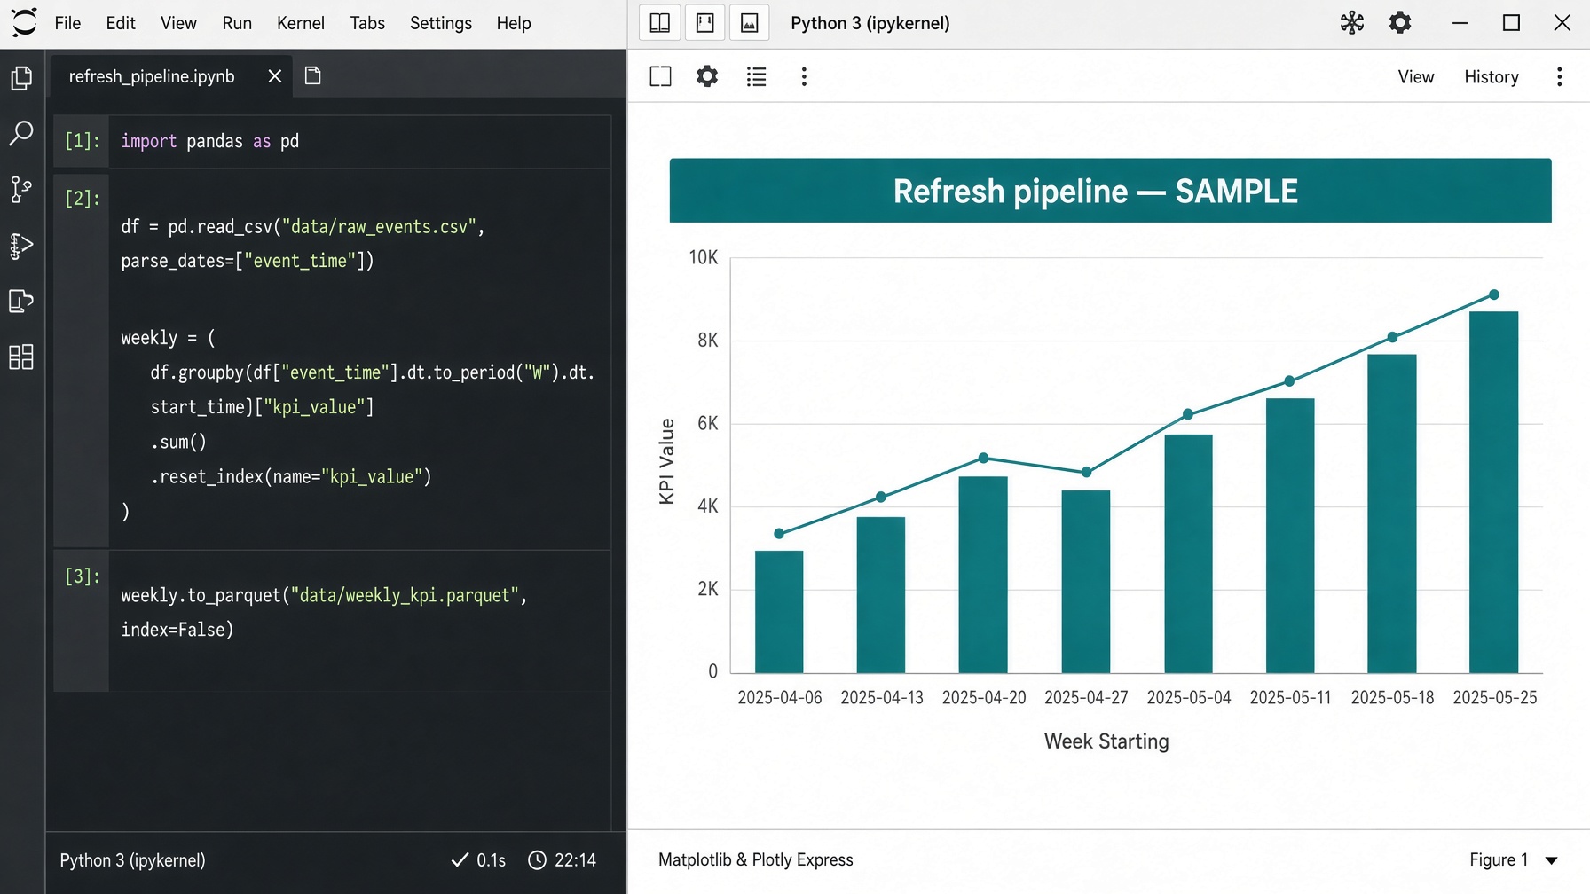
Task: Click the line marker above 2025-05-25 bar
Action: click(1494, 294)
